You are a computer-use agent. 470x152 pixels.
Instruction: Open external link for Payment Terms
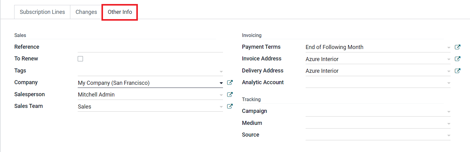(458, 47)
